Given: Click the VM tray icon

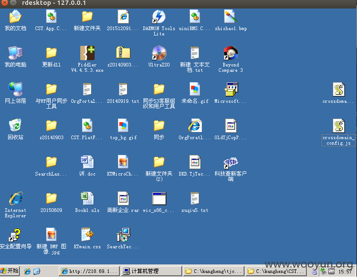Looking at the screenshot, I should pyautogui.click(x=331, y=271).
